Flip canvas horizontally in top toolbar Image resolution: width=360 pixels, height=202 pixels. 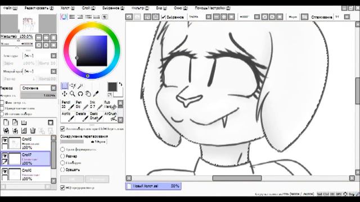point(304,17)
